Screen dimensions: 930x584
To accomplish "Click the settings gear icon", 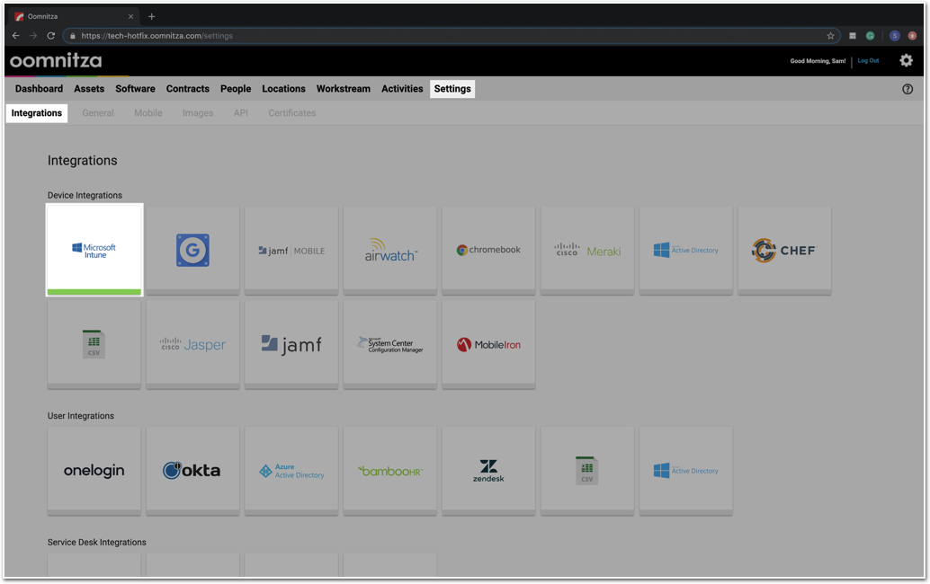I will [906, 61].
